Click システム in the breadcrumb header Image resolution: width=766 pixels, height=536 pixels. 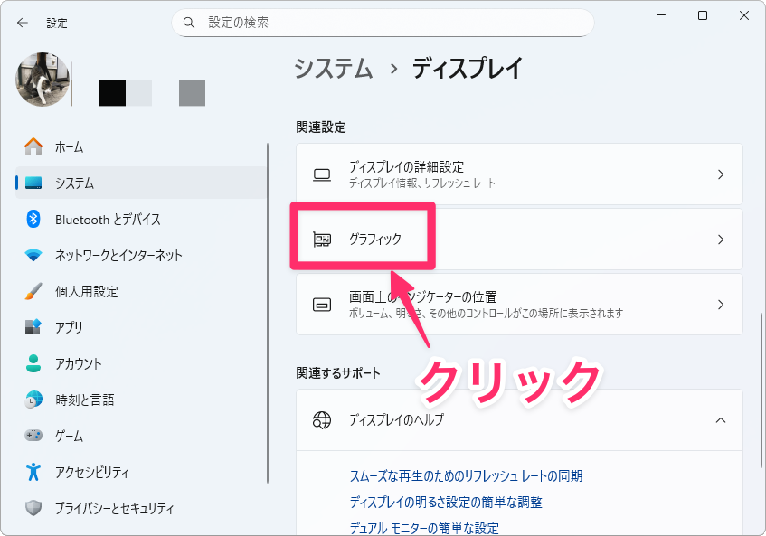pos(334,69)
